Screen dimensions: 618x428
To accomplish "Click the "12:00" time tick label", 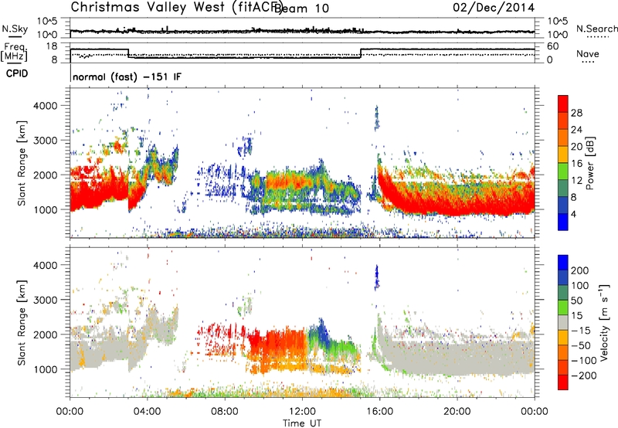I will 302,412.
